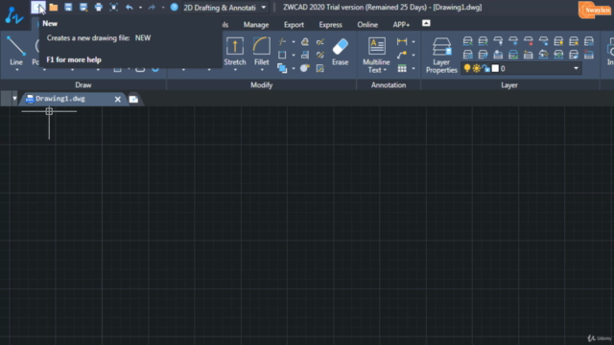Open Layer Properties manager

(x=441, y=56)
